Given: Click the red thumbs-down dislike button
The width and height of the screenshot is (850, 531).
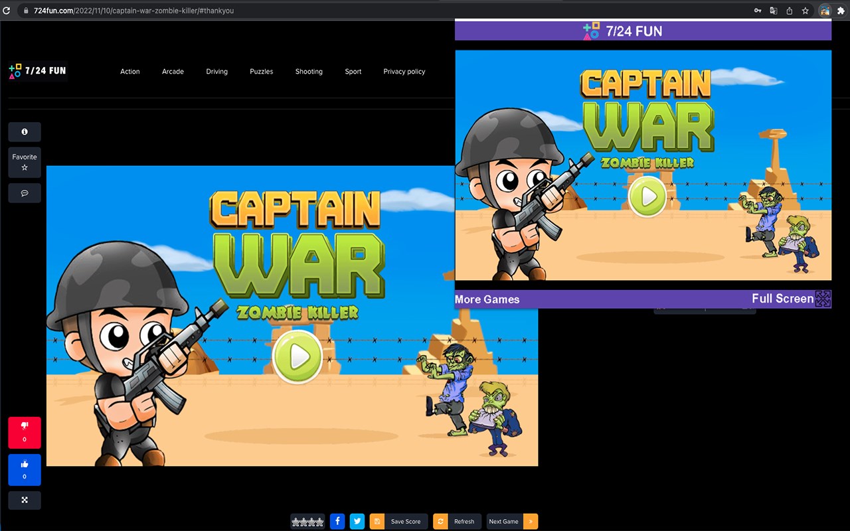Looking at the screenshot, I should pos(25,433).
